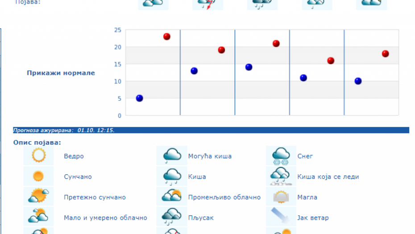Screen dimensions: 415x234
Task: Click the Пљусак shower icon
Action: (x=172, y=217)
